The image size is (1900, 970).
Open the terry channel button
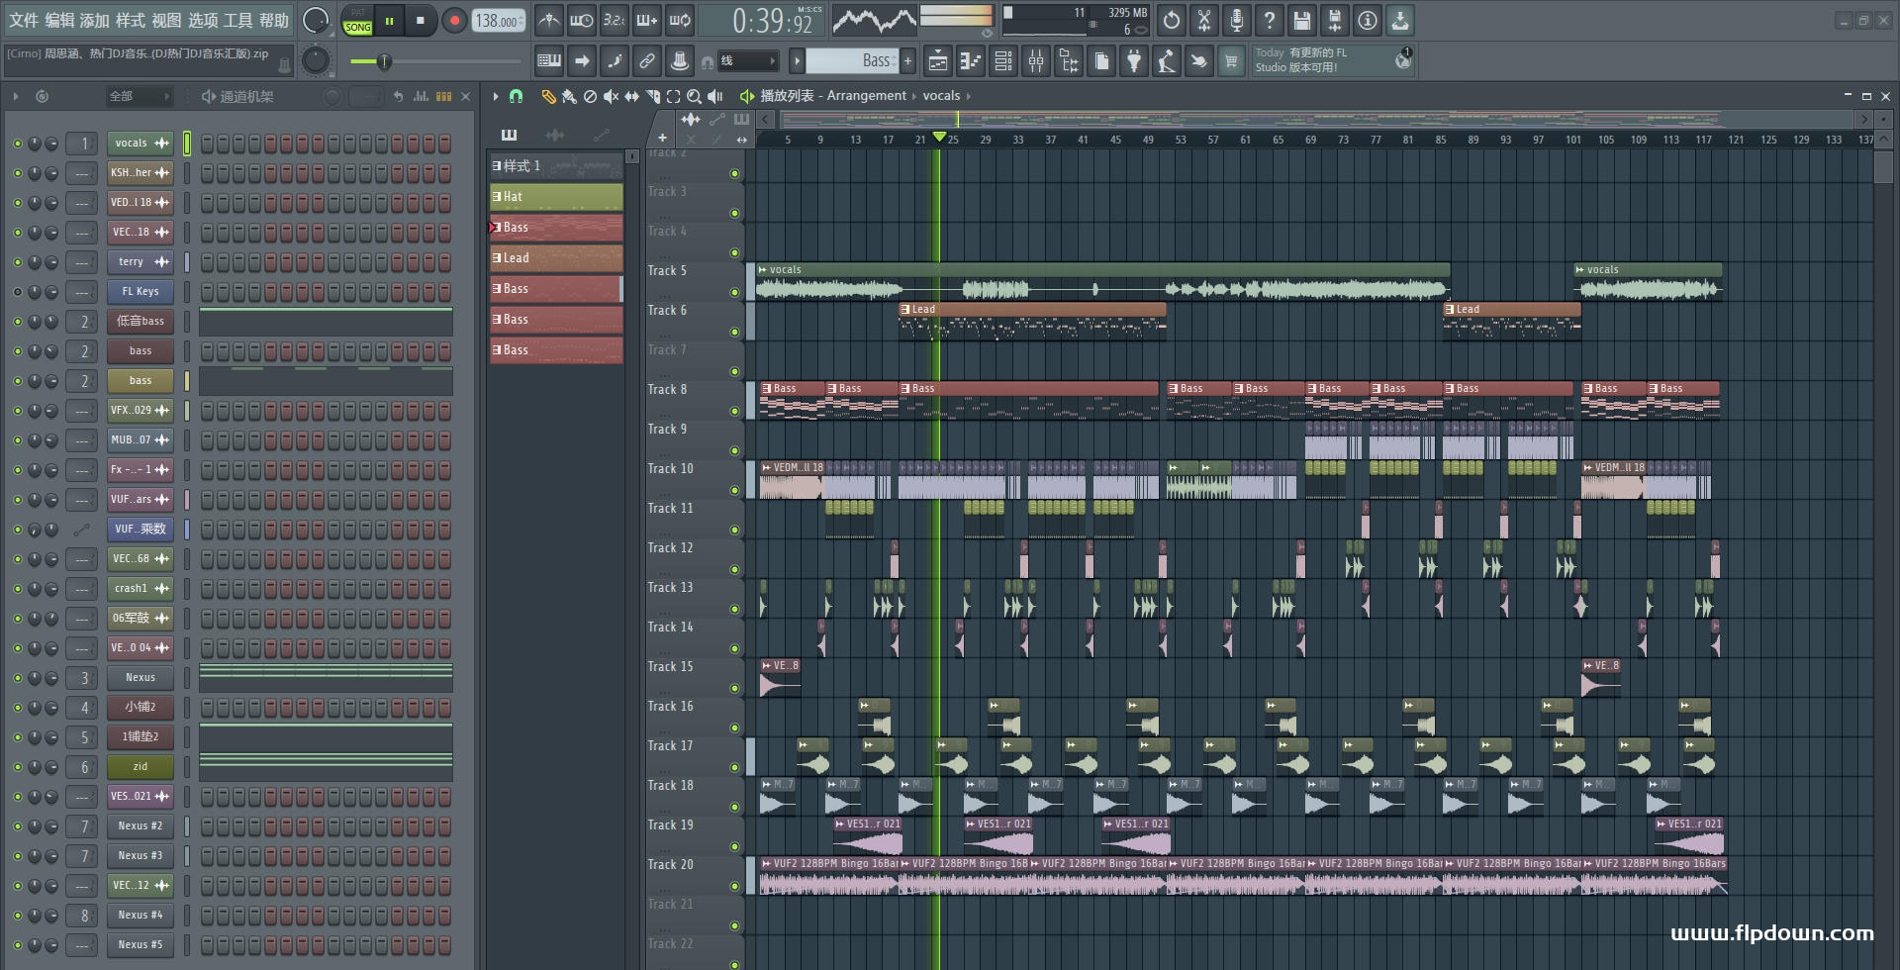140,262
